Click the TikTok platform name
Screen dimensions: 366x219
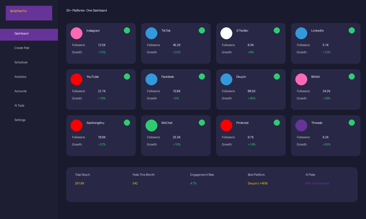tap(166, 31)
